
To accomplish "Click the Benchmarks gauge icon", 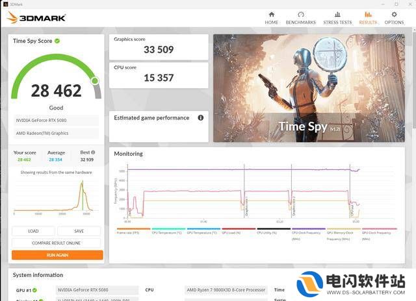I will click(x=300, y=14).
